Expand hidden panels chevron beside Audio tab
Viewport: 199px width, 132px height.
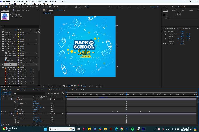tap(198, 10)
